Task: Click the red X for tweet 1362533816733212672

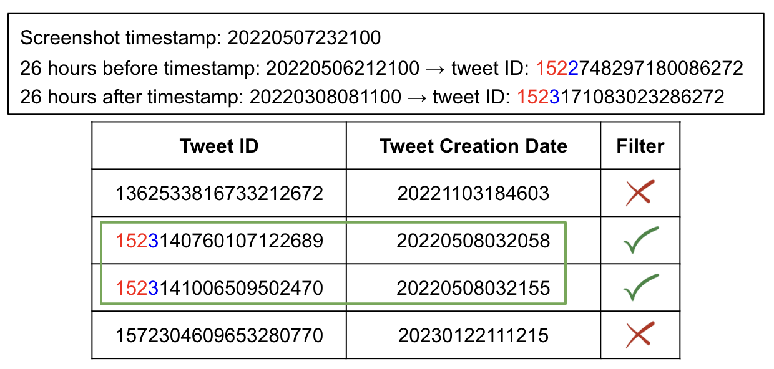Action: (640, 193)
